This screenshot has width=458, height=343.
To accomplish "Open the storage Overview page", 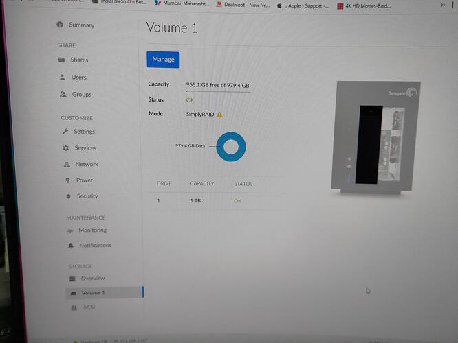I will (93, 279).
